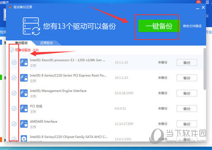Select the 备份驱动 tab
The image size is (212, 150).
pos(21,43)
